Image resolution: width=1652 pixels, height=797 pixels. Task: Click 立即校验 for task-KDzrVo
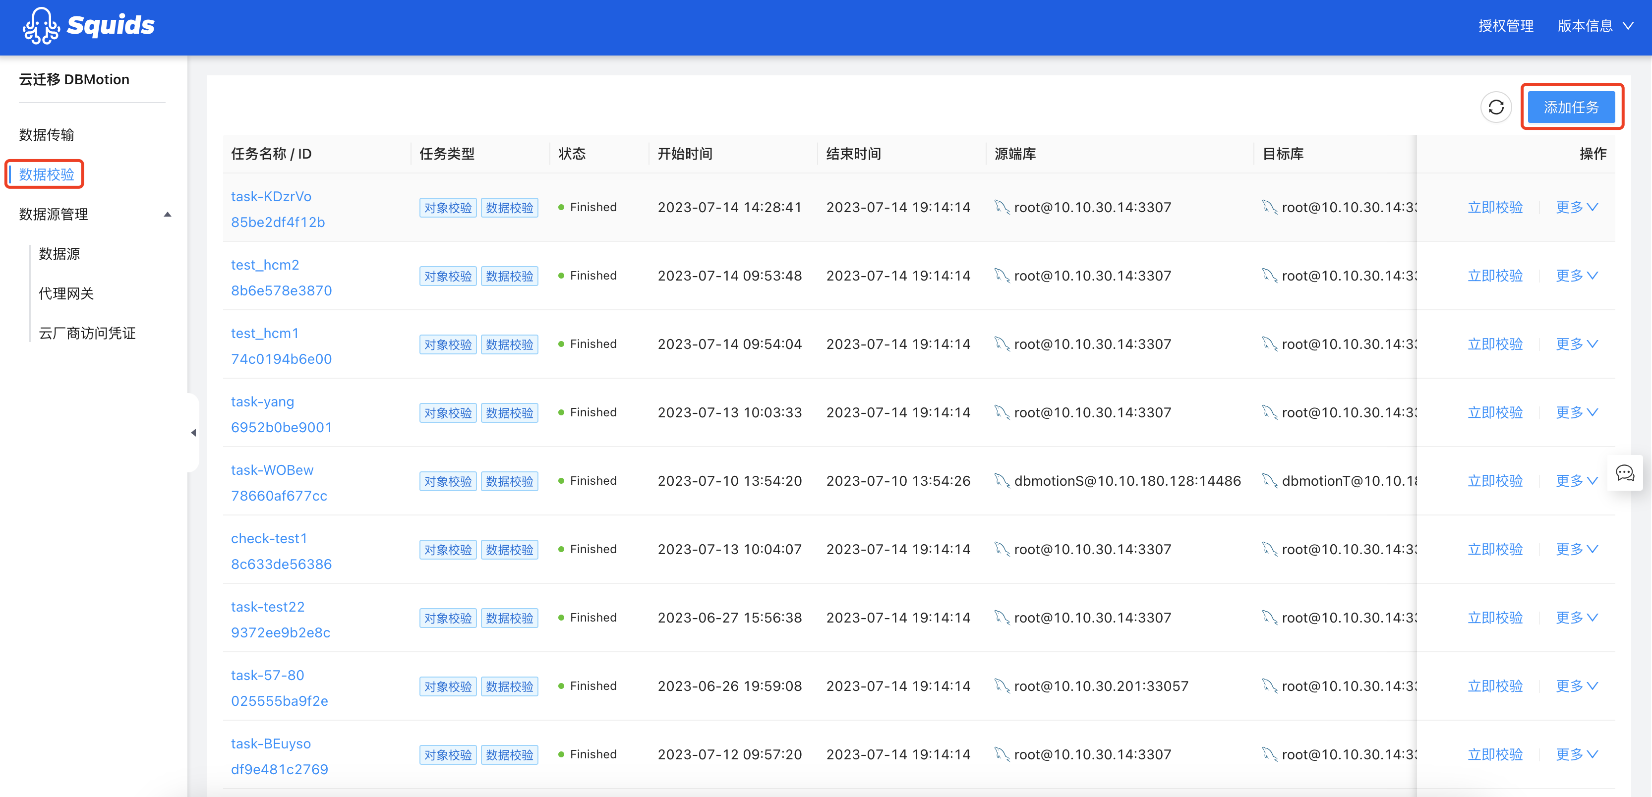[1495, 207]
